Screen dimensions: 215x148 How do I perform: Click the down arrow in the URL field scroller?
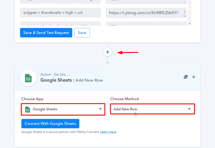coord(184,12)
